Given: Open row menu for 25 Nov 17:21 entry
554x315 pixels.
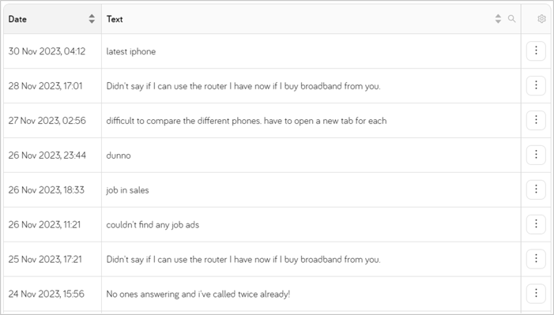Looking at the screenshot, I should pos(536,259).
